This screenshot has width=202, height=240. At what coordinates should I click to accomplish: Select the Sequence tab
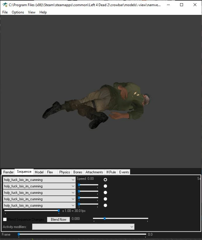24,172
